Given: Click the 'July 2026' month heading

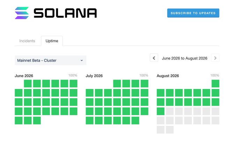Looking at the screenshot, I should 94,76.
